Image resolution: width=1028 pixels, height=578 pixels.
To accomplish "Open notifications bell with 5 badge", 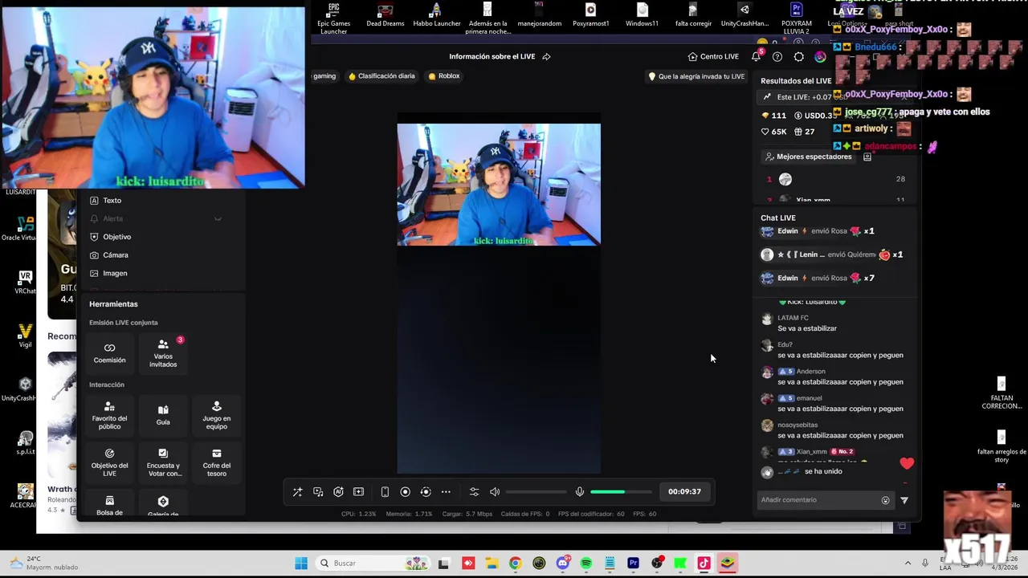I will pos(756,56).
